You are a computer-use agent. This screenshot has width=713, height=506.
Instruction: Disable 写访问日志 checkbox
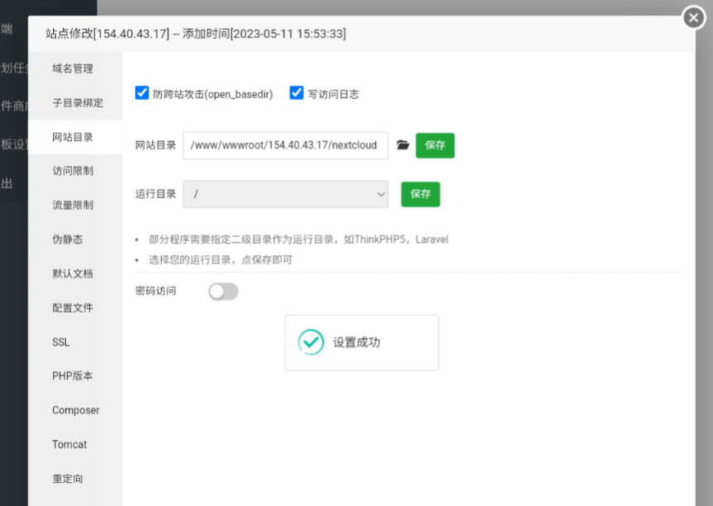(x=296, y=93)
